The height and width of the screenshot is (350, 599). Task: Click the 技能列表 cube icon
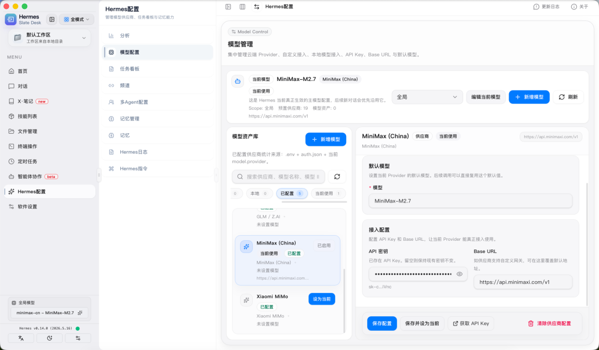tap(12, 116)
